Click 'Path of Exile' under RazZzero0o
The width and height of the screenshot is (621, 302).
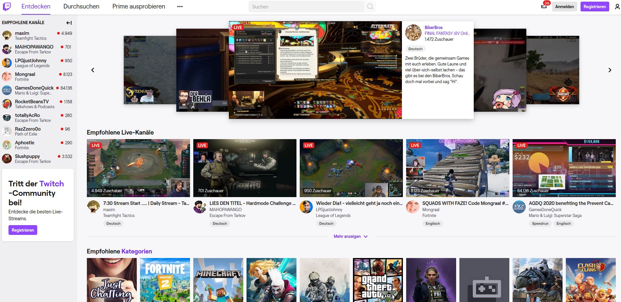click(26, 134)
